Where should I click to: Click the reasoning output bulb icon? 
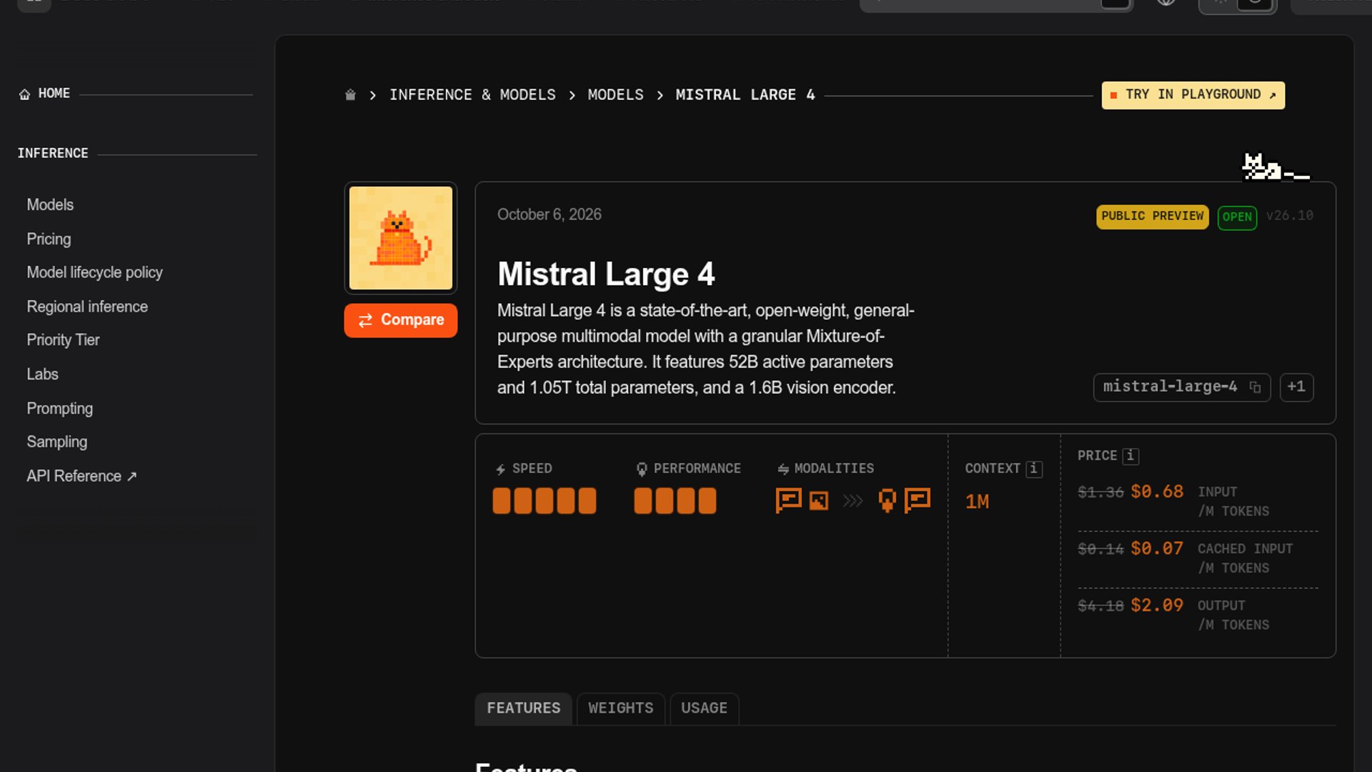(x=887, y=500)
